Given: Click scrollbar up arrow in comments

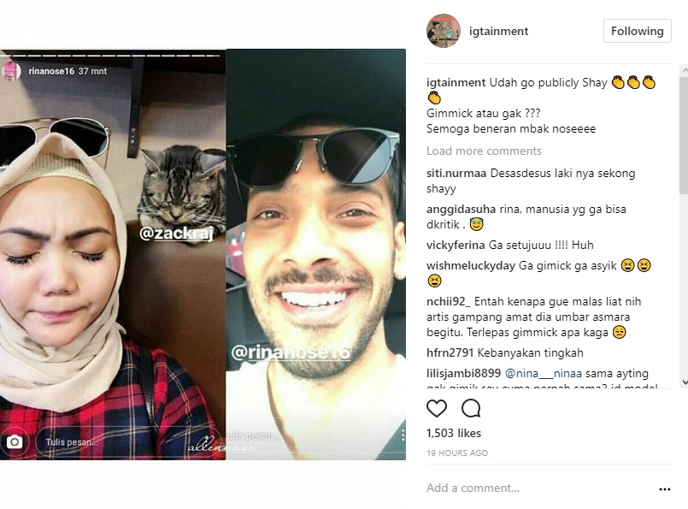Looking at the screenshot, I should (684, 69).
